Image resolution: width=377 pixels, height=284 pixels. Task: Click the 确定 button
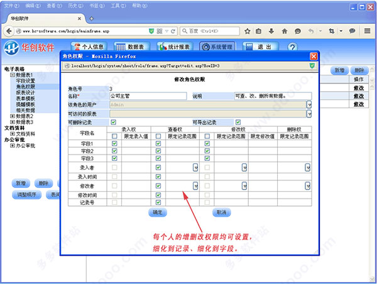(158, 212)
